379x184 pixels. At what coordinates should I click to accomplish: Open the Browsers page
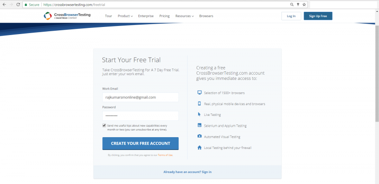206,16
